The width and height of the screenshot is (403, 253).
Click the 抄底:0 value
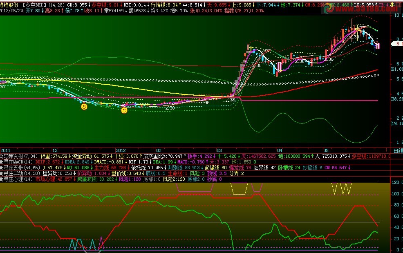pos(214,179)
